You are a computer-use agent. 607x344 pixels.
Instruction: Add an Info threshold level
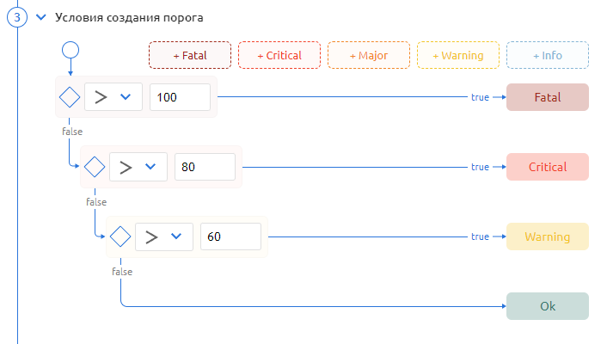(x=548, y=55)
